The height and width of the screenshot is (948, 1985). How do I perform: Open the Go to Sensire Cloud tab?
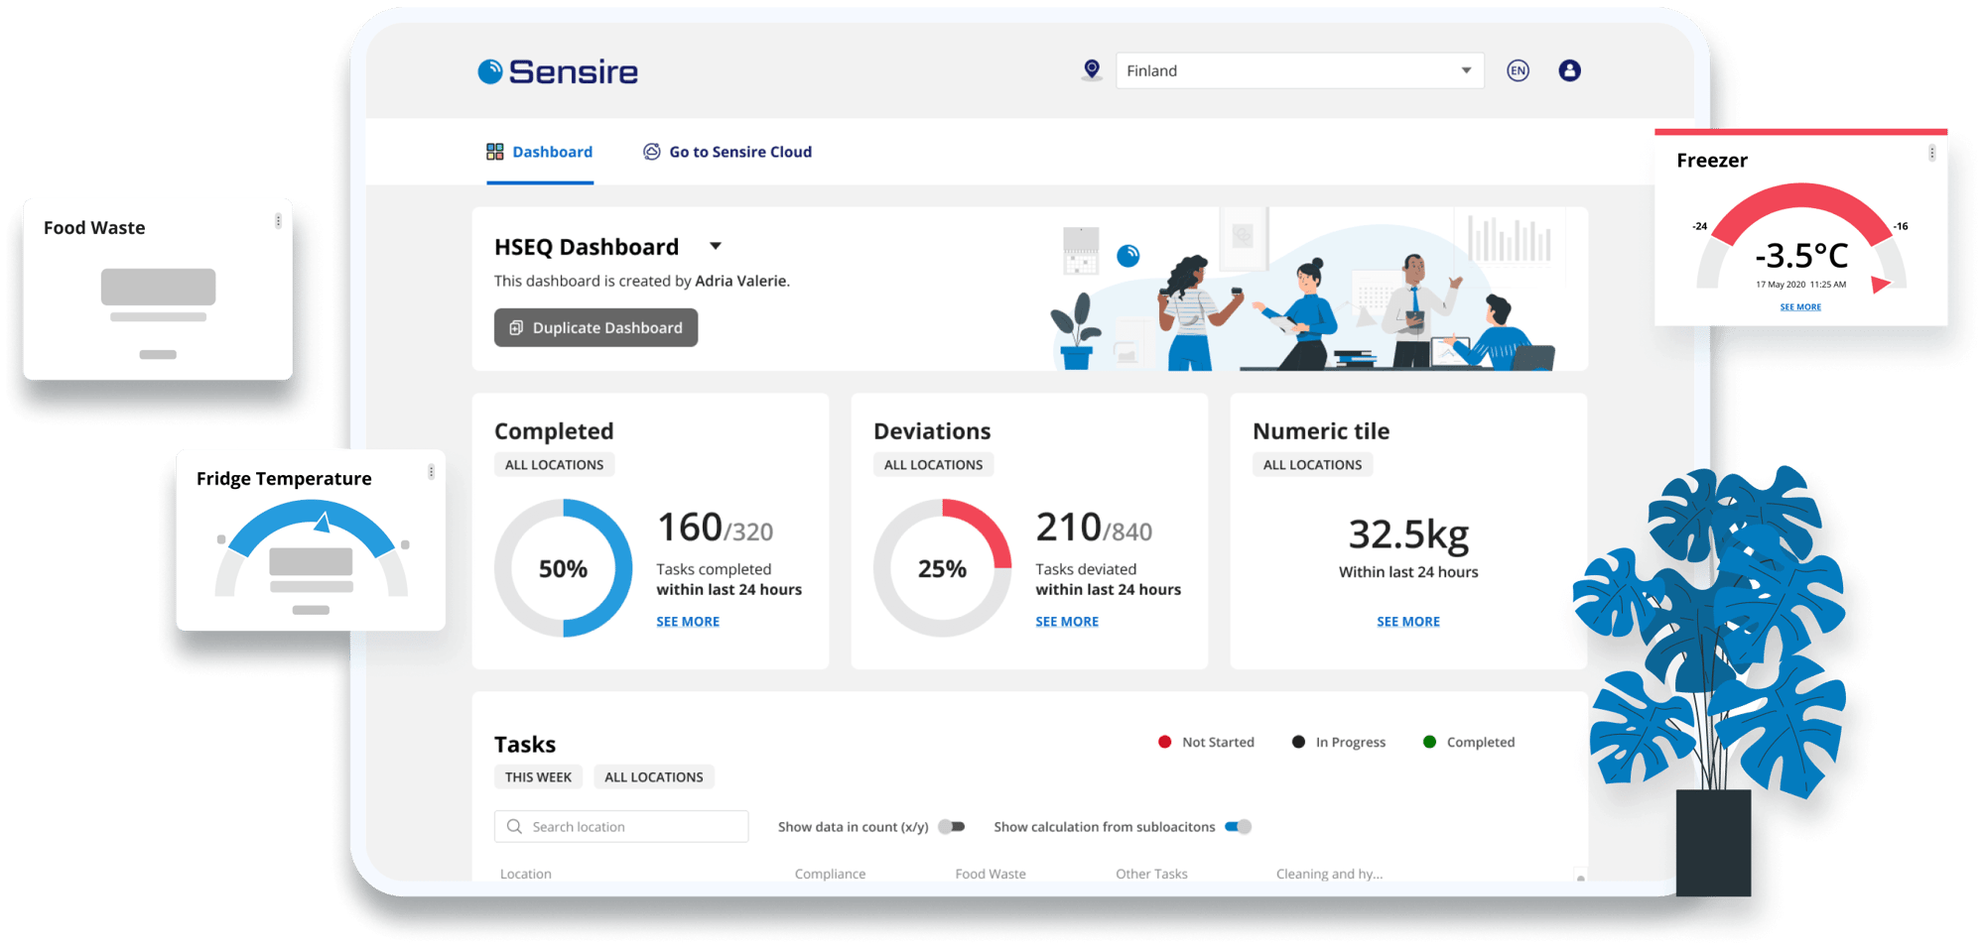coord(728,152)
